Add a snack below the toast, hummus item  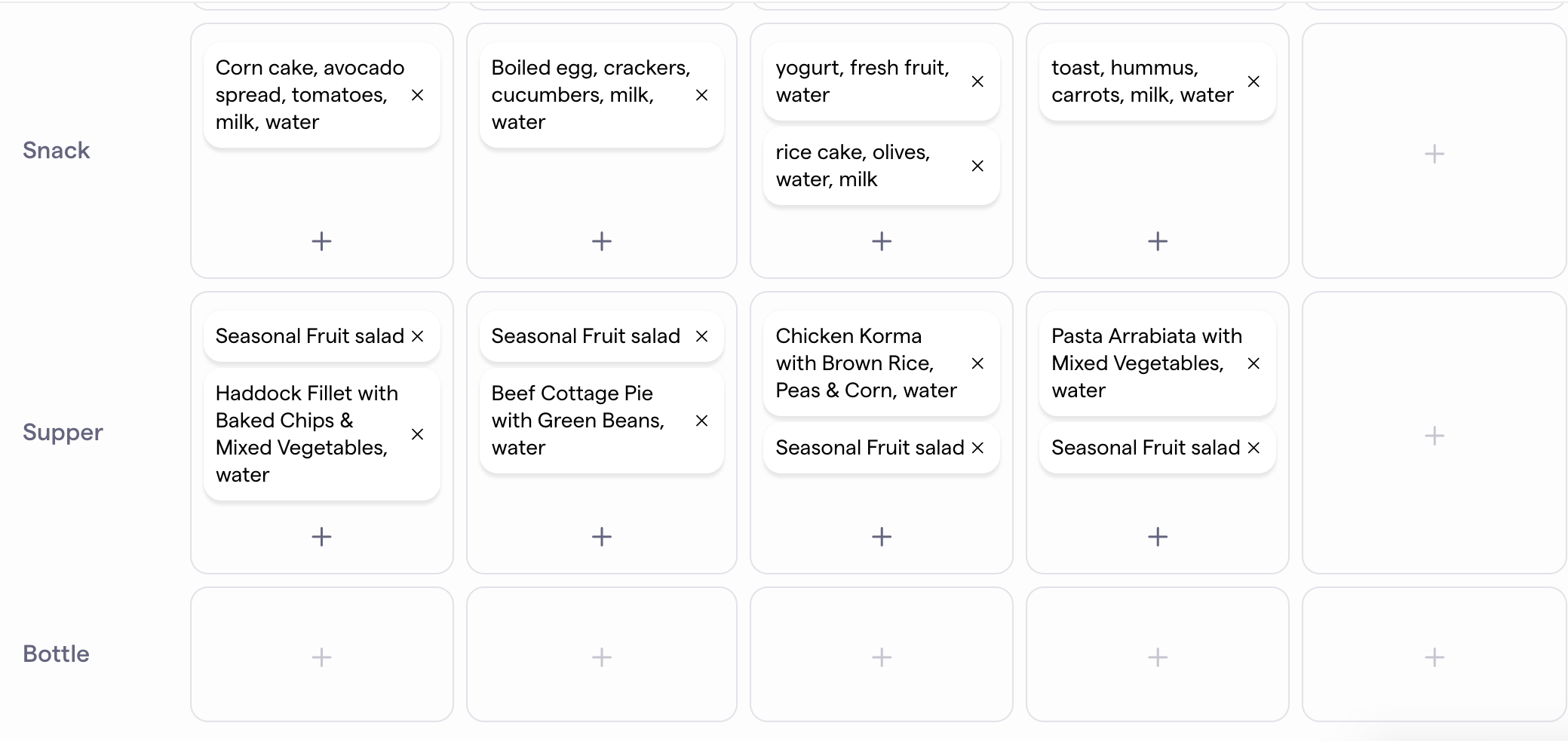point(1158,241)
